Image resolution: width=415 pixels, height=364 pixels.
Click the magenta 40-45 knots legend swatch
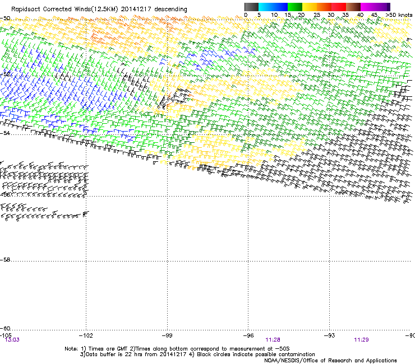[x=368, y=7]
